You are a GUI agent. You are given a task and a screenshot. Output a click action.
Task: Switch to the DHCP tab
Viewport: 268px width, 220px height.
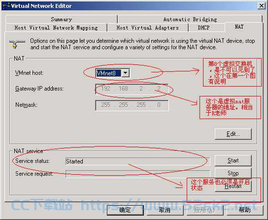[206, 28]
